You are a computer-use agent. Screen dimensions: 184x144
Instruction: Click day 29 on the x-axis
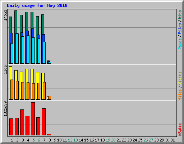coord(162,140)
